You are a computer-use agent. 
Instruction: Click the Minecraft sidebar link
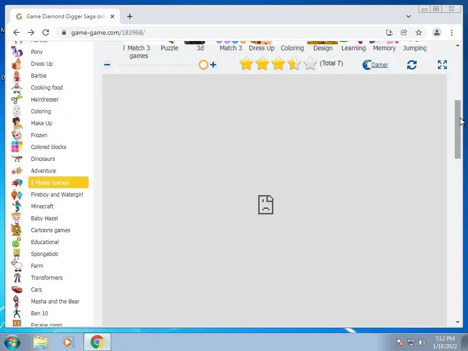(42, 207)
